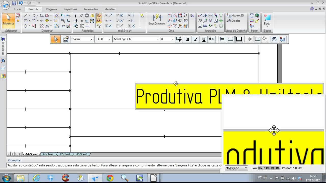Switch to the Ferramentas ribbon tab
326x183 pixels.
point(91,9)
